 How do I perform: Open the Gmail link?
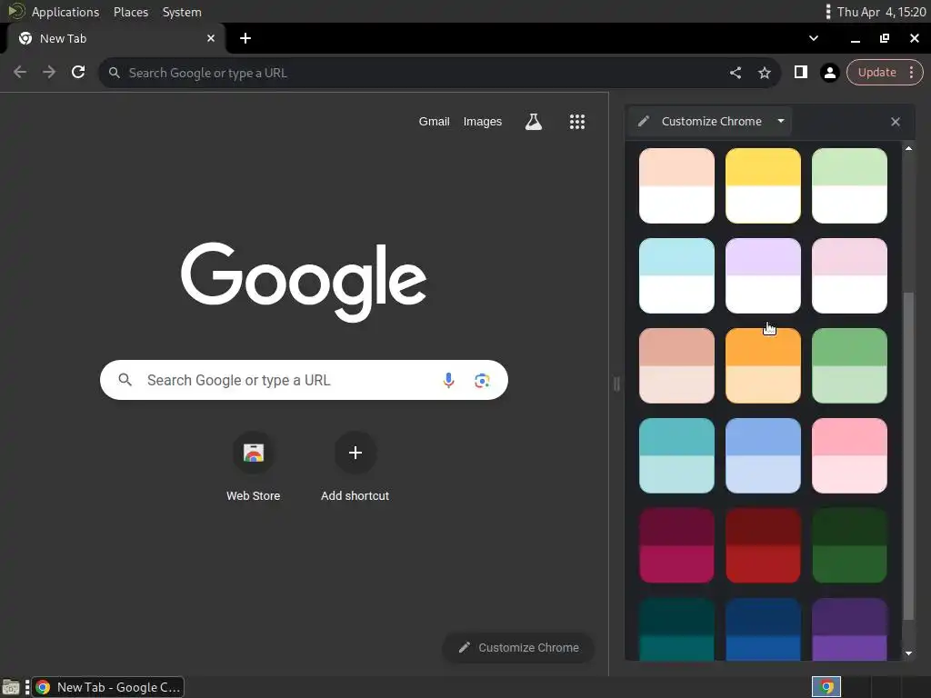[x=434, y=121]
